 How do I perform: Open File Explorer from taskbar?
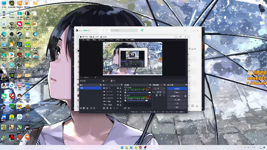point(126,147)
